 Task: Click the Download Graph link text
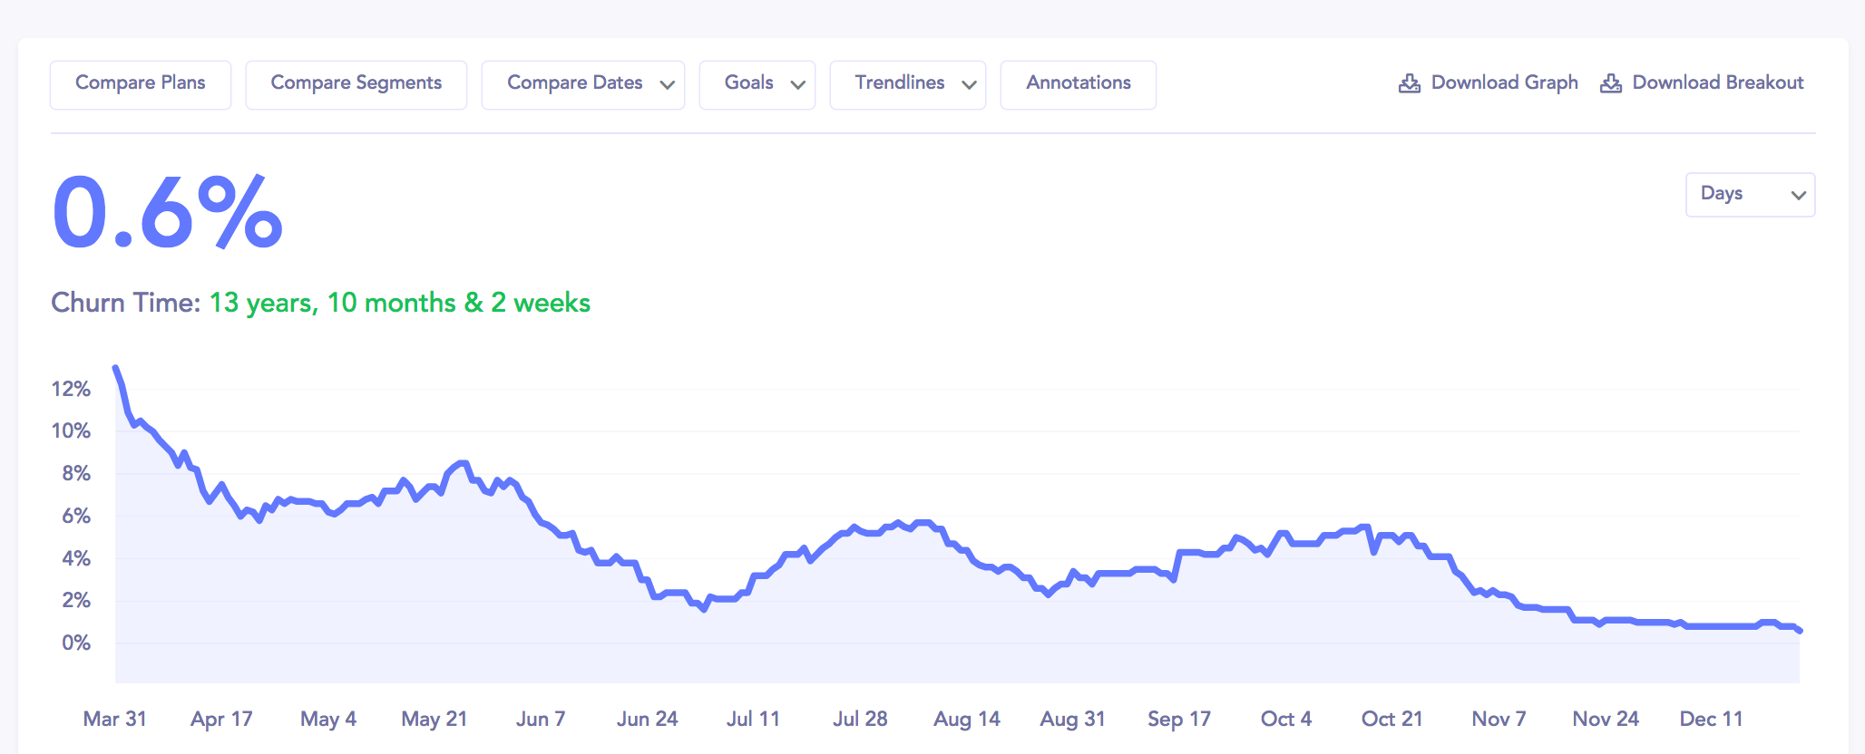click(x=1504, y=83)
